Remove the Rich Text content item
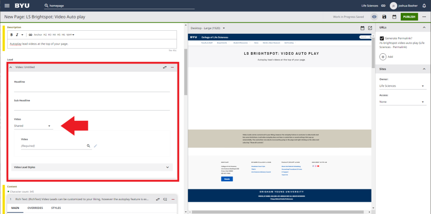The width and height of the screenshot is (431, 214). coord(173,200)
